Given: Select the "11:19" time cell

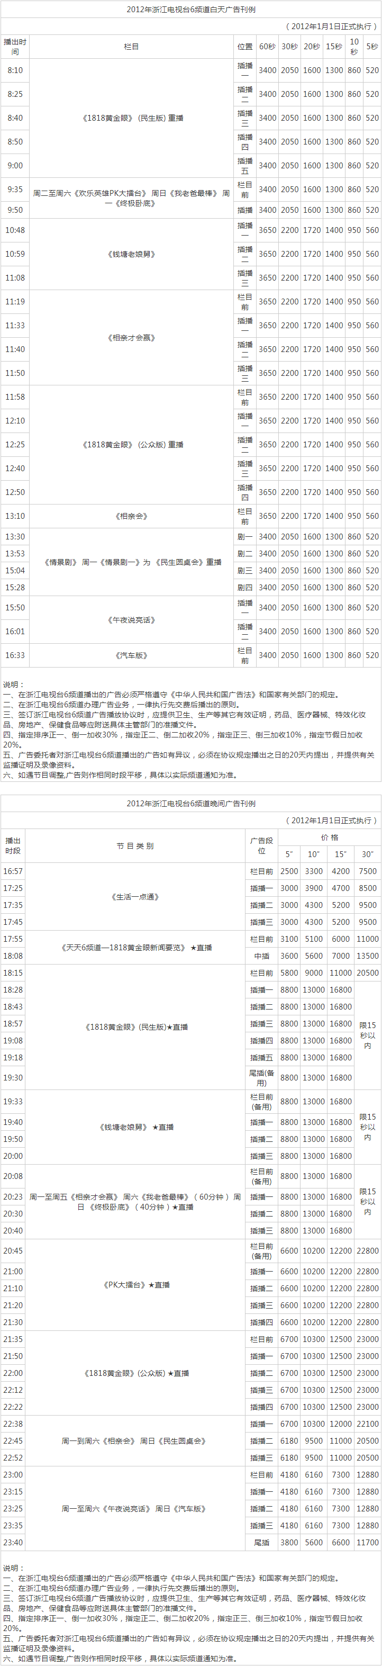Looking at the screenshot, I should pyautogui.click(x=15, y=301).
